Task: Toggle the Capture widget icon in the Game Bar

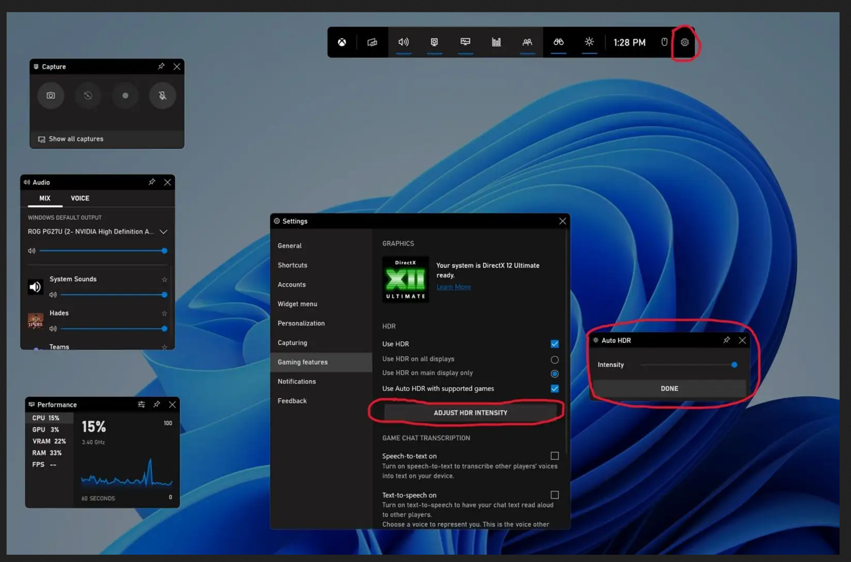Action: (434, 42)
